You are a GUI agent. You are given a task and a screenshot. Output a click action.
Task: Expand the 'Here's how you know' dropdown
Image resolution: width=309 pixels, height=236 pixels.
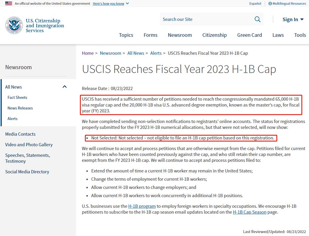[111, 4]
